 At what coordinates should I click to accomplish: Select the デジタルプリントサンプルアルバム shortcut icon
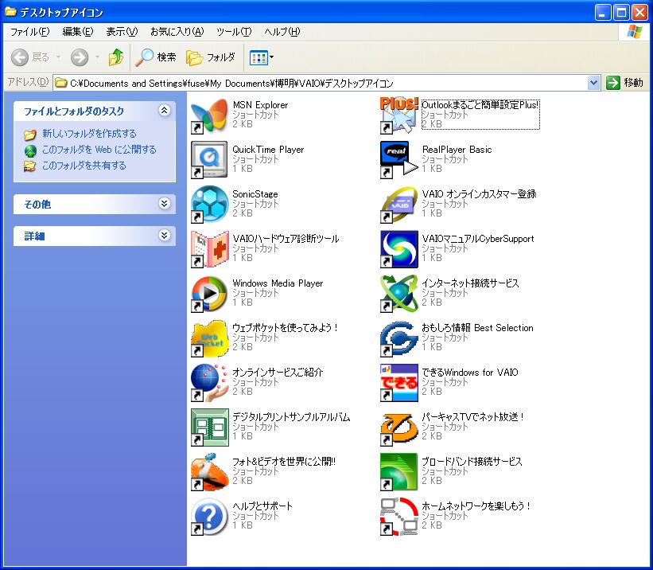209,427
